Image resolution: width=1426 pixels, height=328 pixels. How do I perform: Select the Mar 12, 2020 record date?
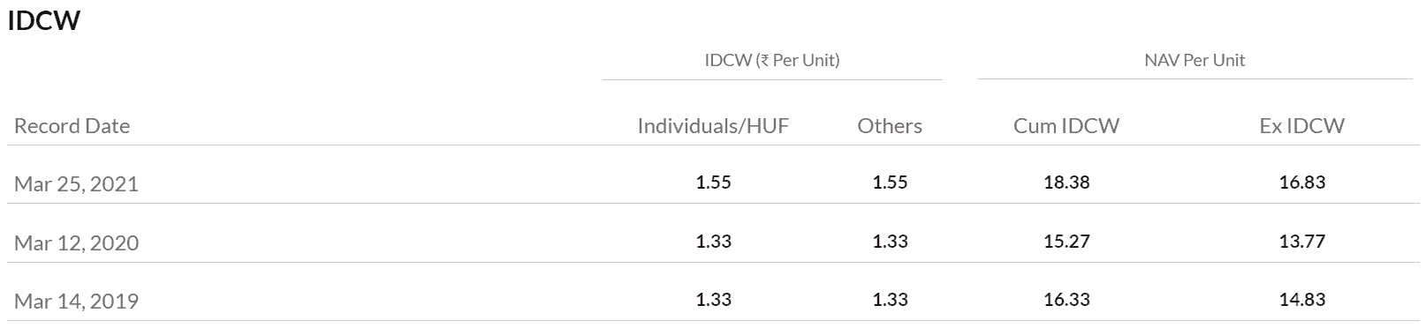(x=76, y=242)
